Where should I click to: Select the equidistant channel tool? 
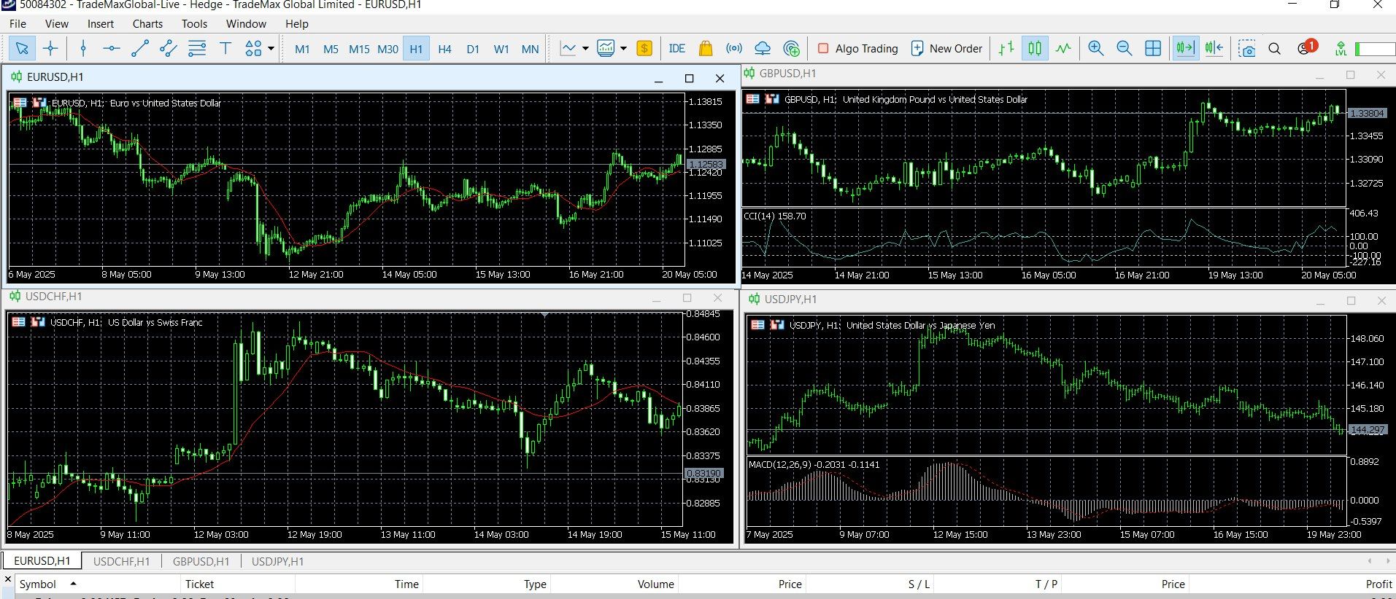pos(169,49)
